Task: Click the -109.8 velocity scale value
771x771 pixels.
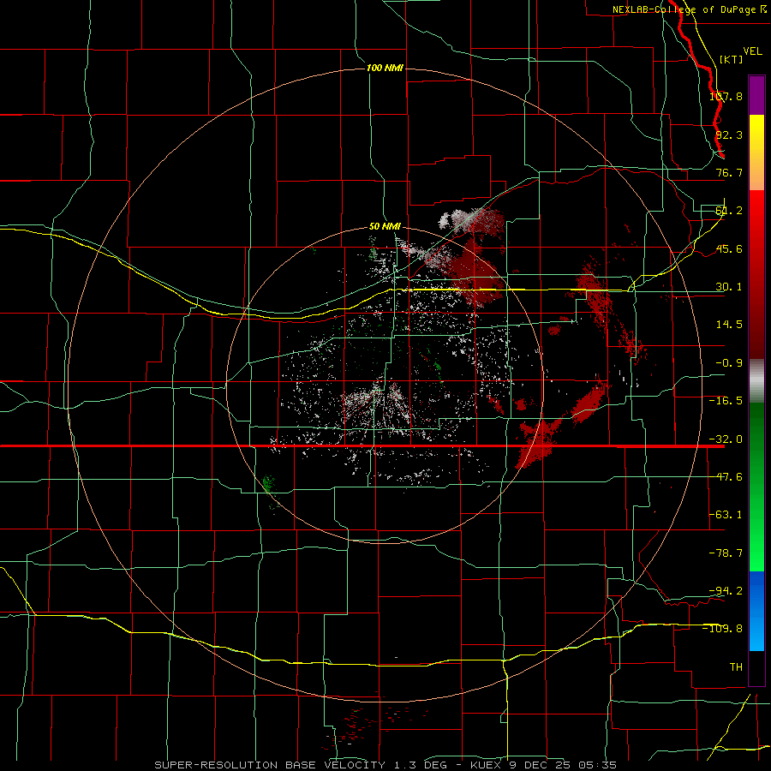Action: 723,629
